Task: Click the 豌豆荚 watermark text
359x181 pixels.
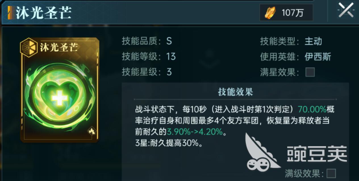Action: point(317,154)
